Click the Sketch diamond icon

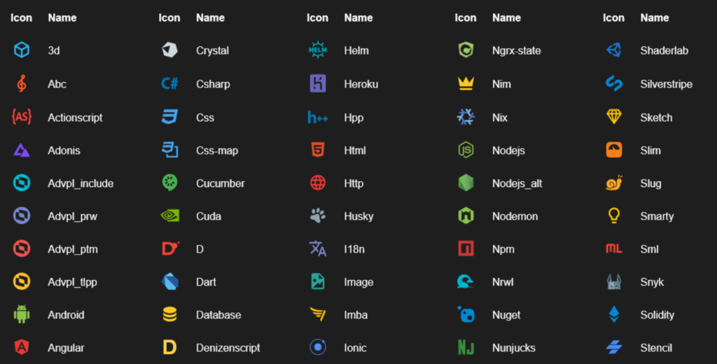click(x=614, y=117)
